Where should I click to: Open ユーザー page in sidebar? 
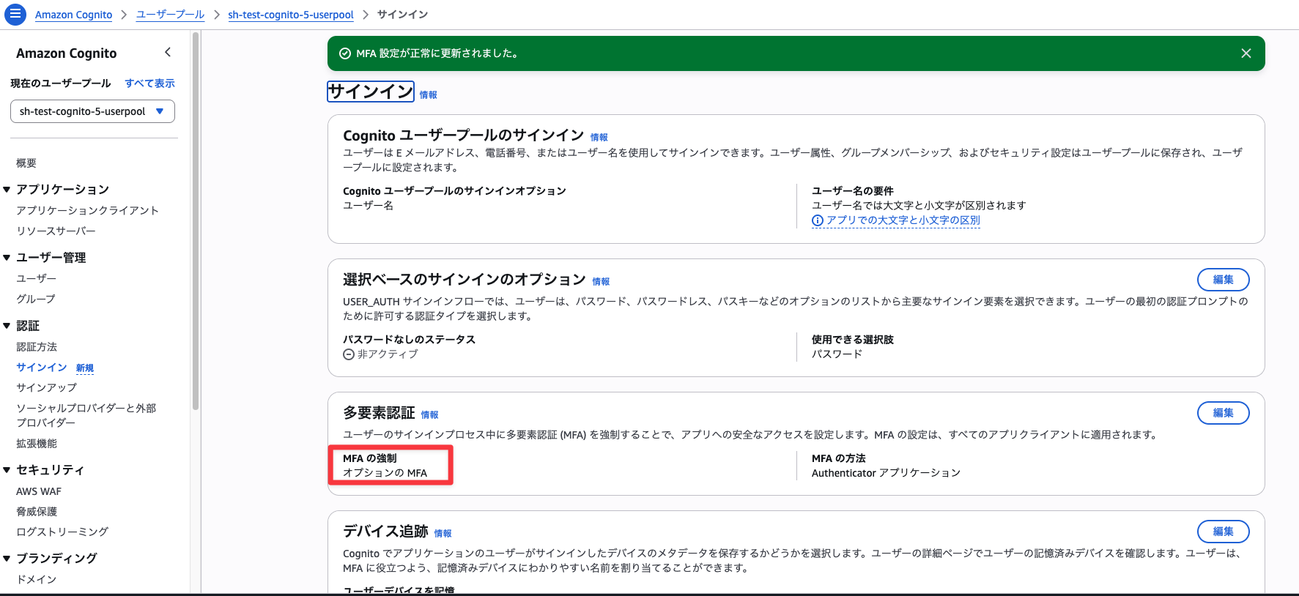[x=36, y=279]
